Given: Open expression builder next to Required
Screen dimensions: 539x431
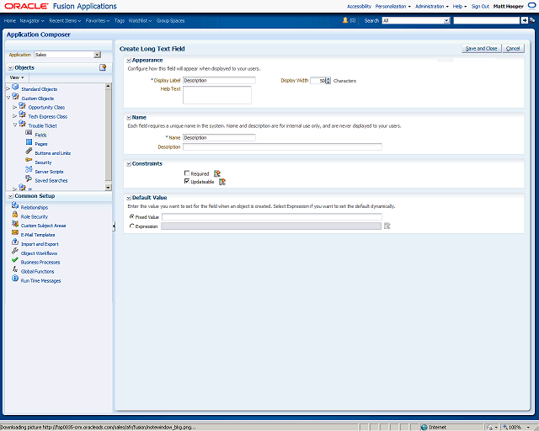Looking at the screenshot, I should coord(217,173).
